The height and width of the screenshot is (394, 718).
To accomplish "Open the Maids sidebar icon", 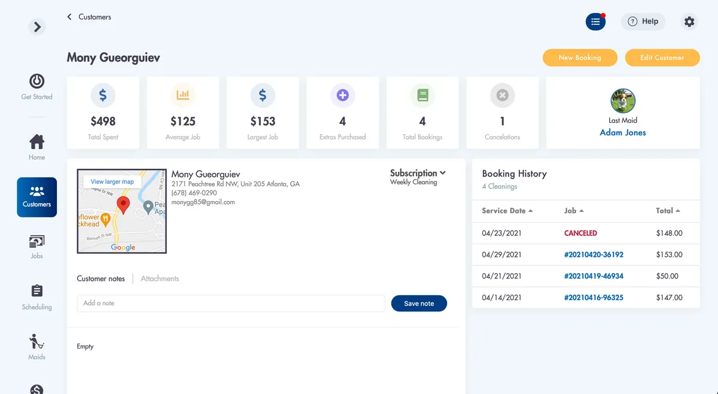I will [x=36, y=343].
